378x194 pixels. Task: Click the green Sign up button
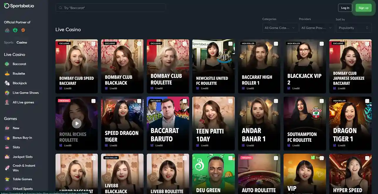[363, 8]
